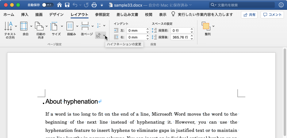Expand the undo history dropdown

tap(80, 5)
